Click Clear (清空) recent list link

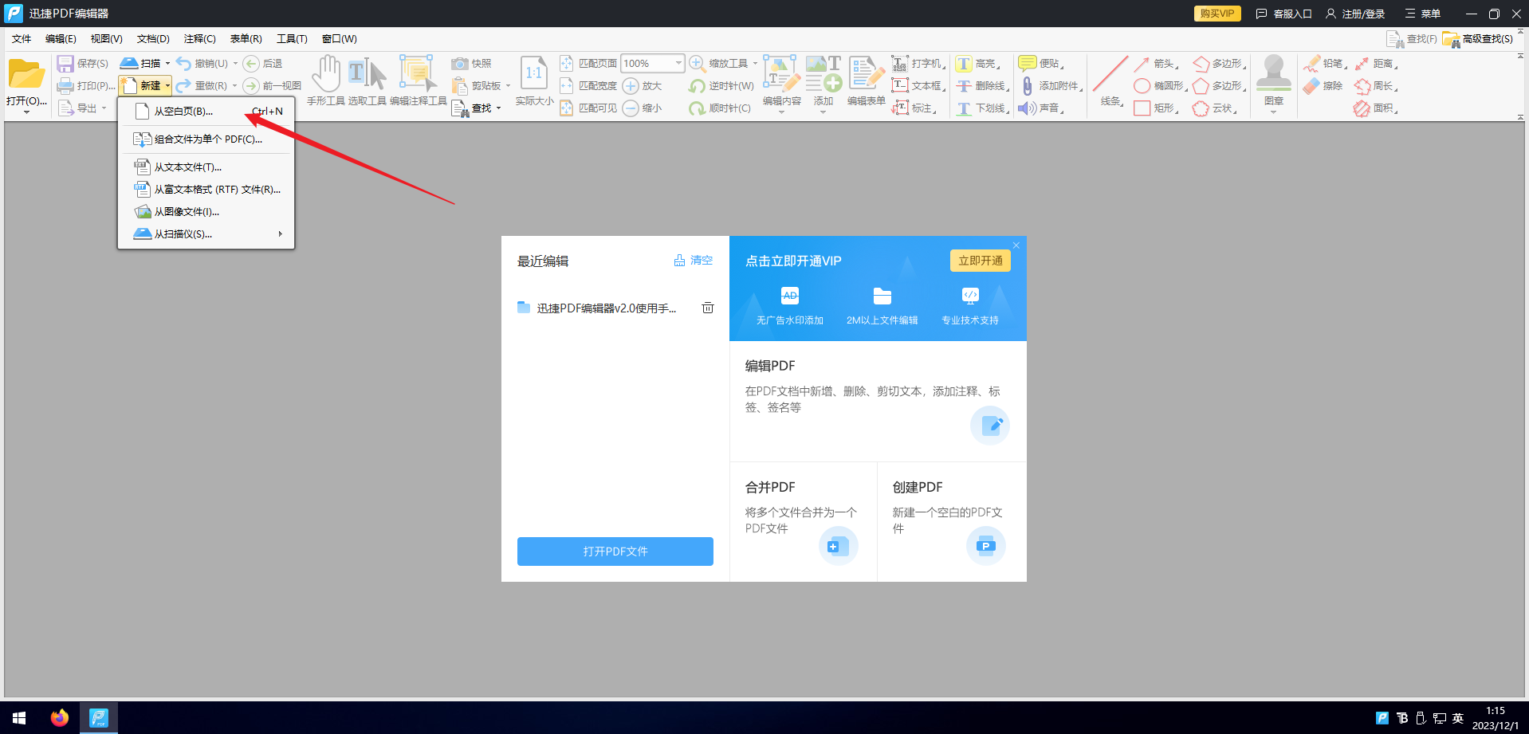[694, 261]
